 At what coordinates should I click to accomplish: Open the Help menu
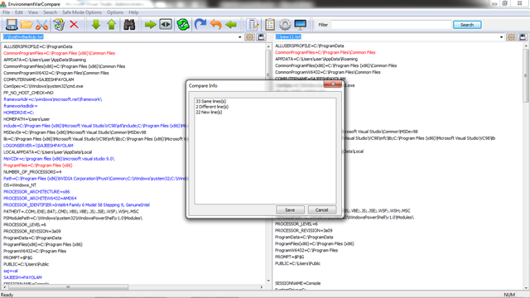[133, 12]
